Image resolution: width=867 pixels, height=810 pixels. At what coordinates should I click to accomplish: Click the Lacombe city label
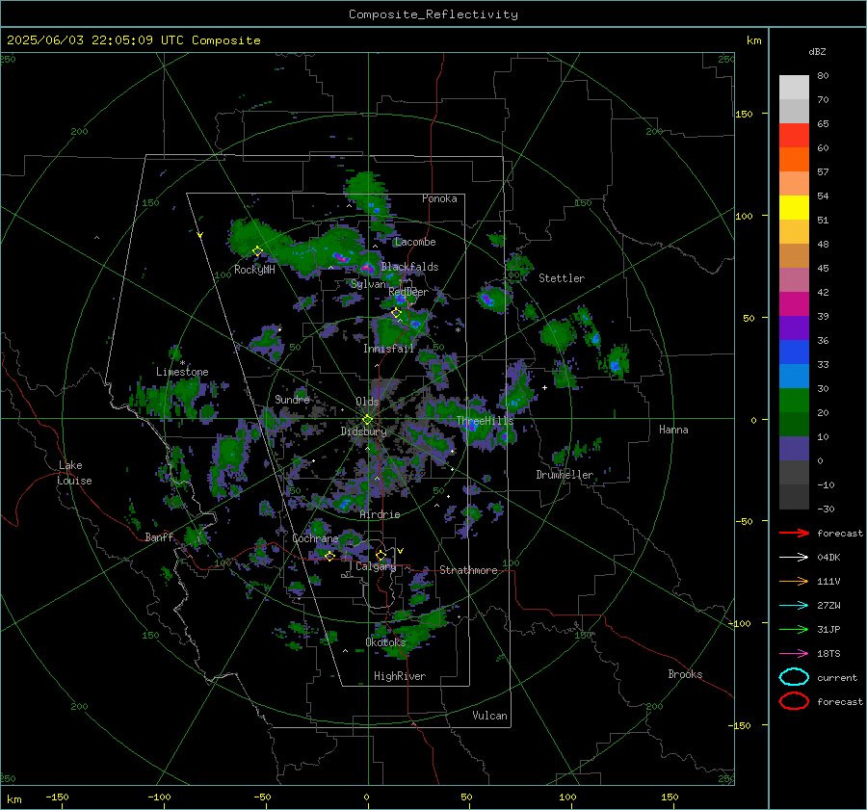[x=415, y=242]
